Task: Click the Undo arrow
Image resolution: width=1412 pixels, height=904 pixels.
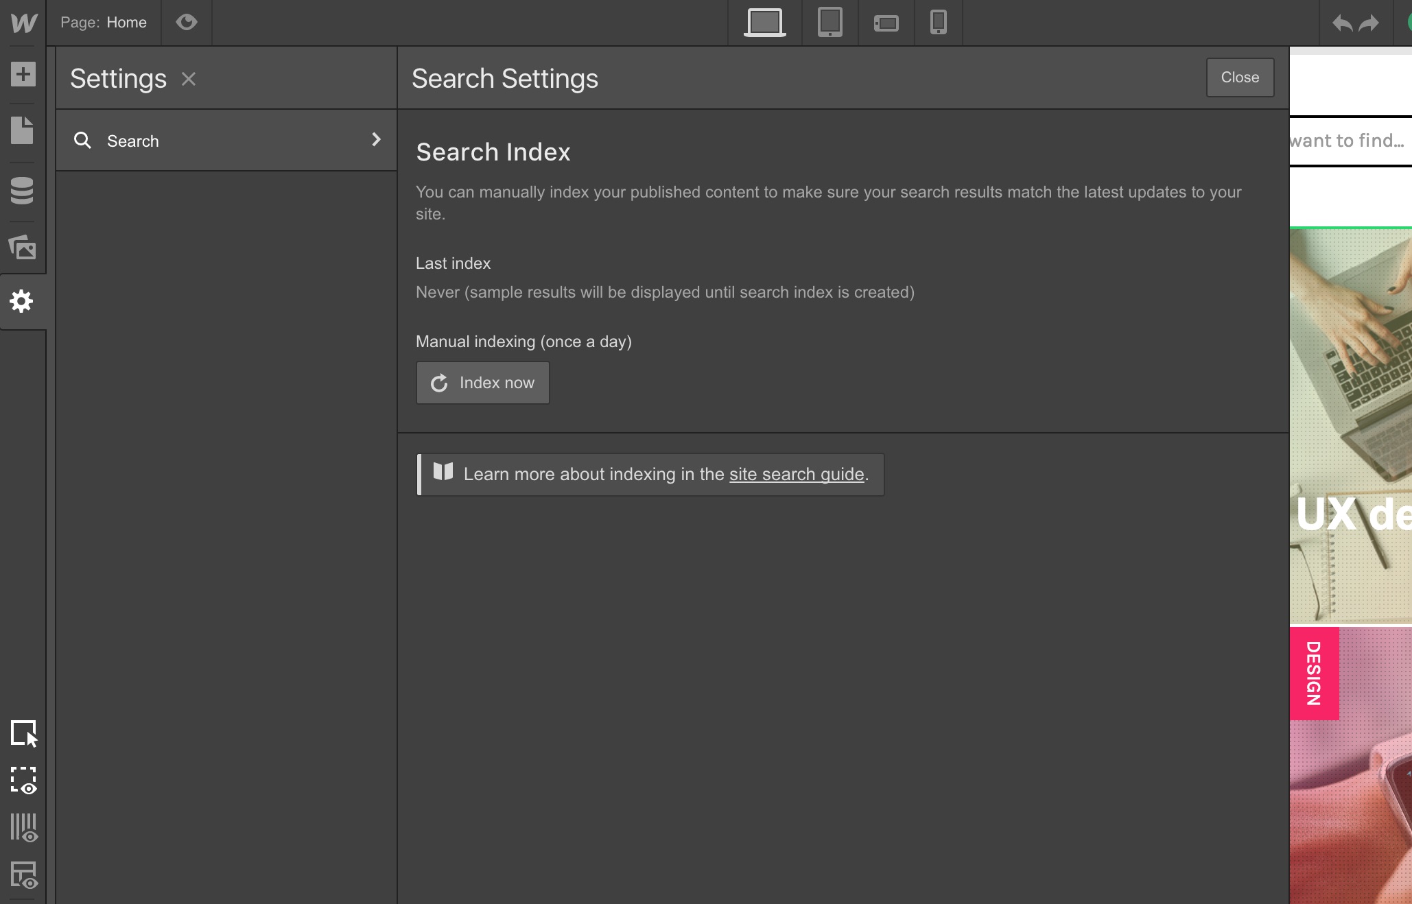Action: tap(1341, 23)
